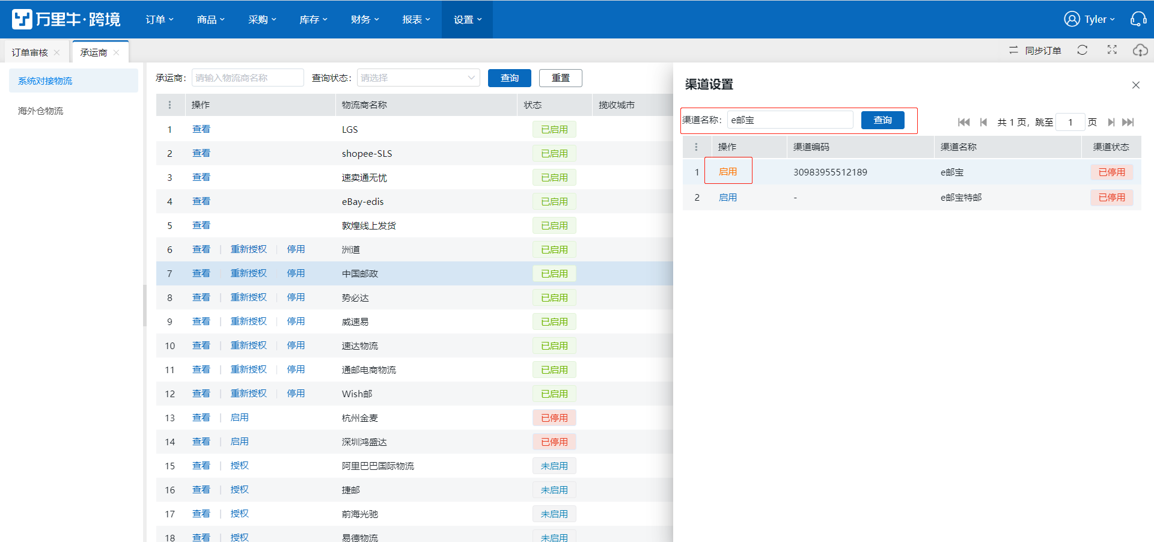Open the 报表 menu
This screenshot has height=542, width=1154.
(x=416, y=20)
